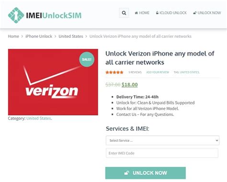Viewport: 227px width, 182px height.
Task: Click the SALE! badge on product image
Action: (x=87, y=59)
